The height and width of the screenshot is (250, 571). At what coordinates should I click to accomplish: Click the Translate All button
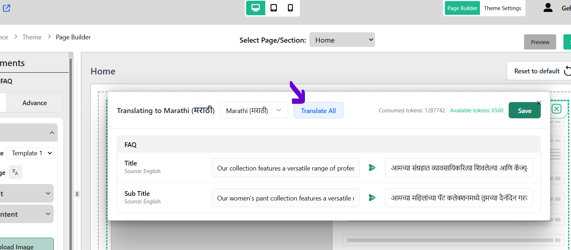[318, 111]
